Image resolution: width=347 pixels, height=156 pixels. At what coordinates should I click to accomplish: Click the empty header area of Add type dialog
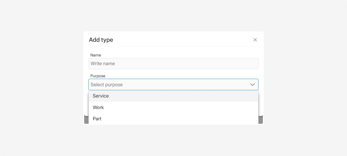pos(179,40)
